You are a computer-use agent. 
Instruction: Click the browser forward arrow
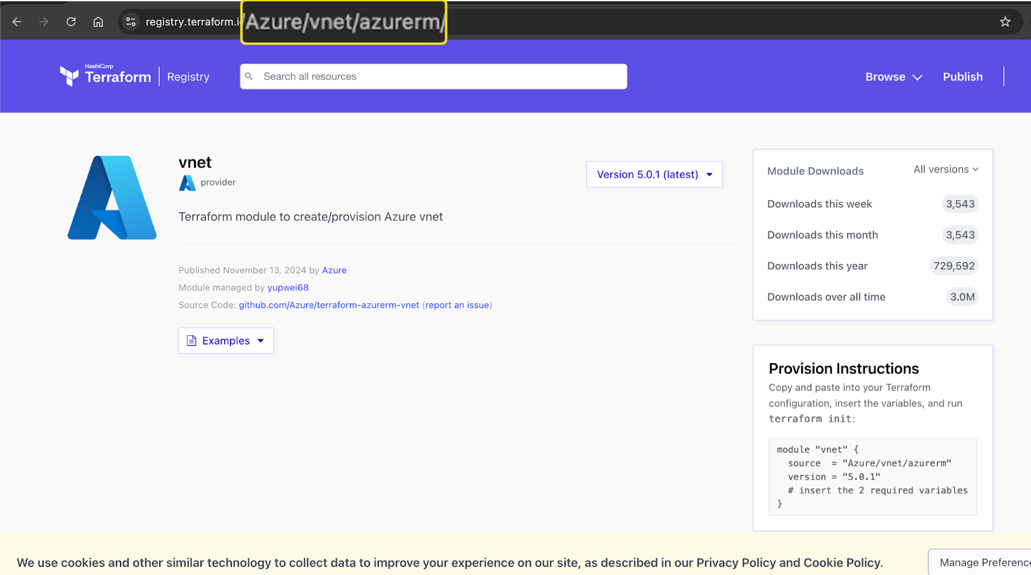(44, 22)
